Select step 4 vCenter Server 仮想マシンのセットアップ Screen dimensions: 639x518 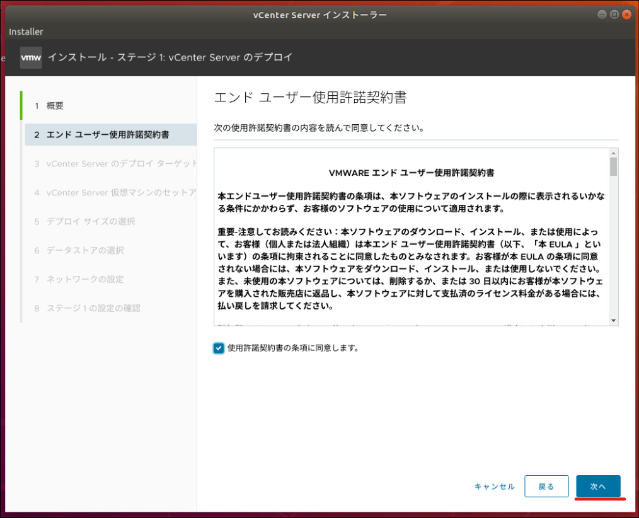click(111, 193)
